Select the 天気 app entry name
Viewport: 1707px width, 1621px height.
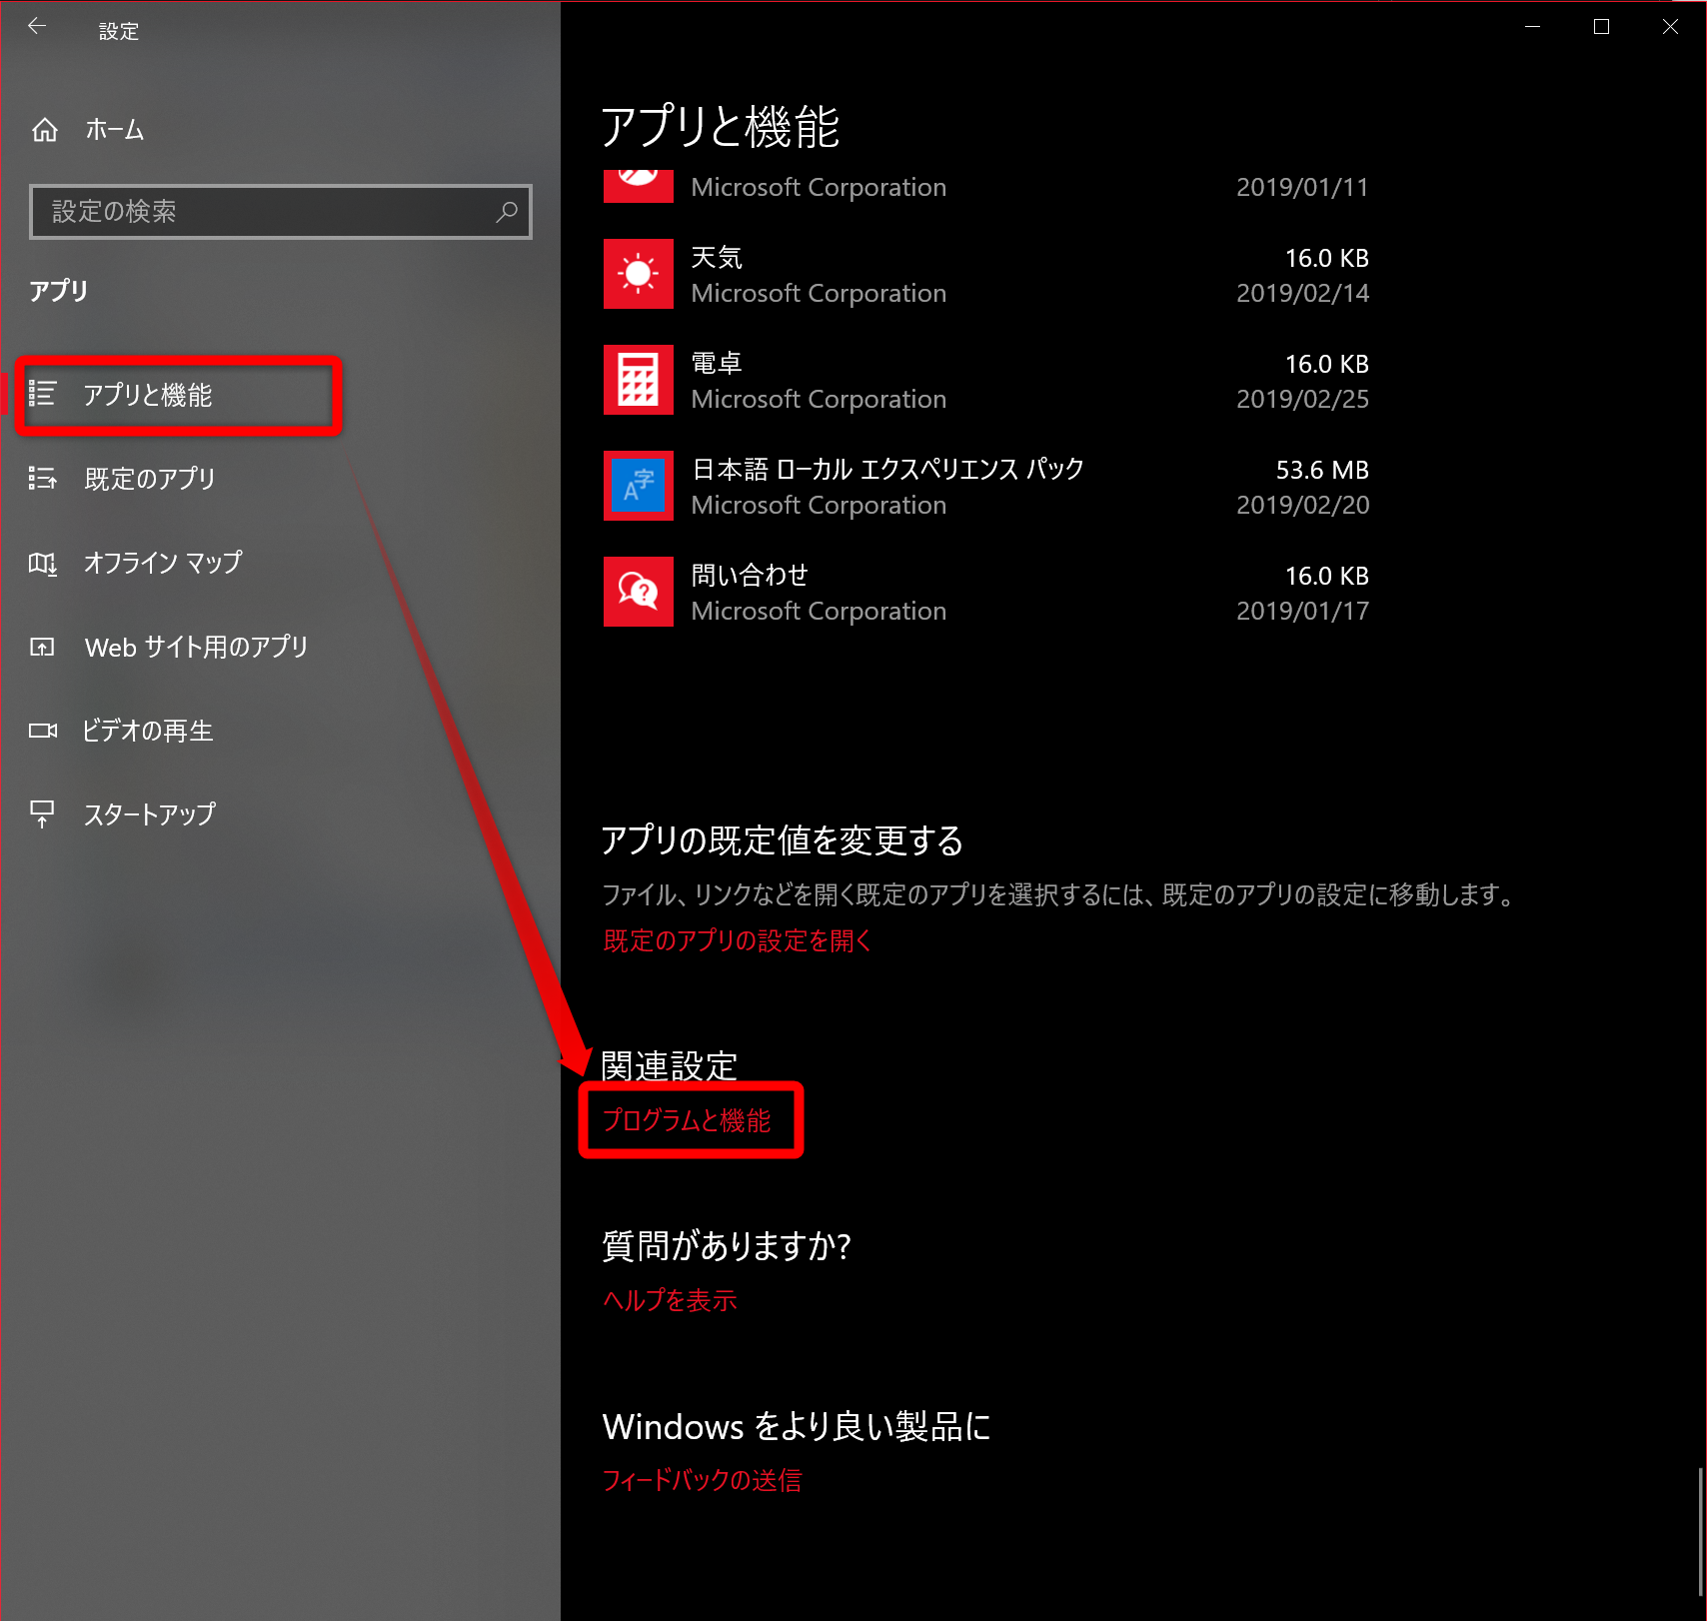click(x=717, y=258)
